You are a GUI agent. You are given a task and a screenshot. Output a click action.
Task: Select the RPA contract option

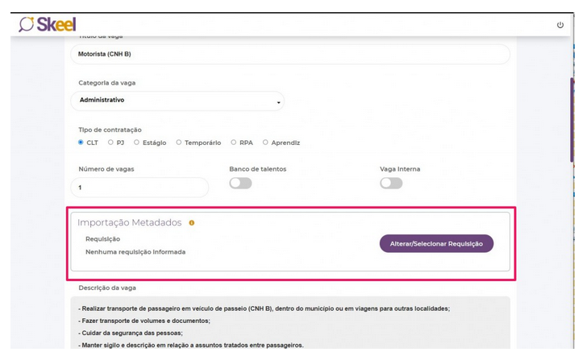click(234, 143)
